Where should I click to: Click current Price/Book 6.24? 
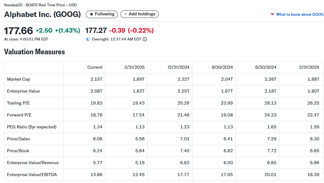[x=97, y=151]
